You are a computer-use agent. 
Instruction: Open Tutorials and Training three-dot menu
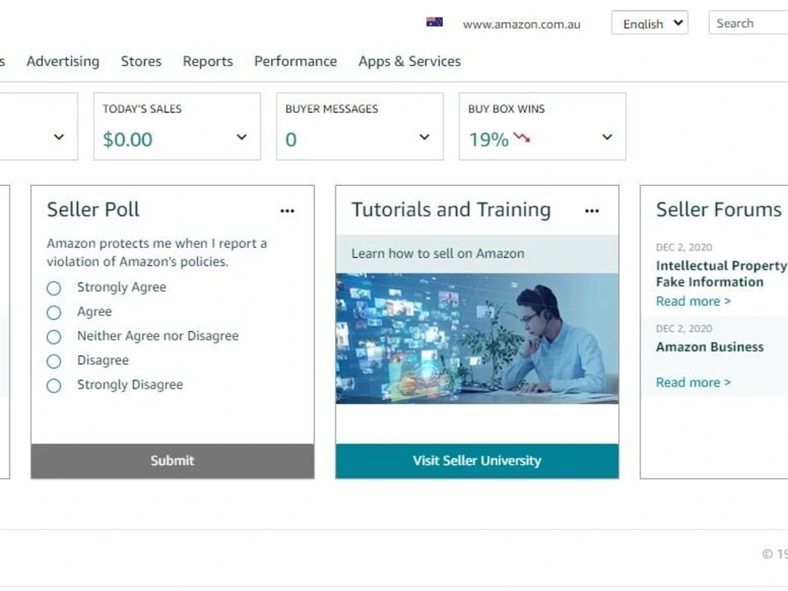[592, 211]
